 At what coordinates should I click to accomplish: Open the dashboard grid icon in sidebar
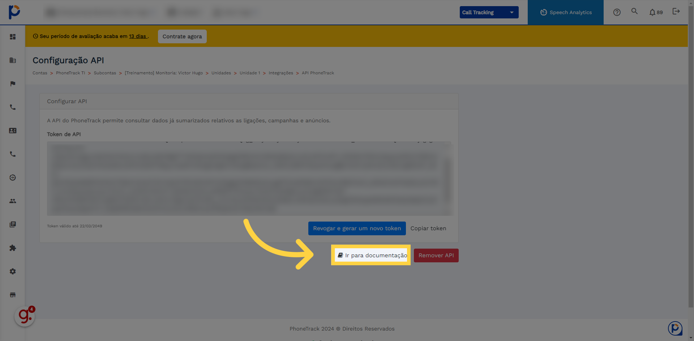[x=13, y=37]
